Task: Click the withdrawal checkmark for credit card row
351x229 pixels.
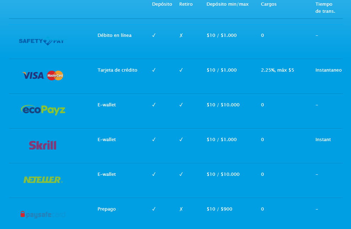Action: point(181,70)
